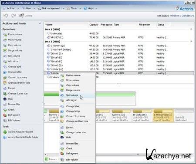The width and height of the screenshot is (196, 164).
Task: Choose Change cluster size in context menu
Action: [x=78, y=132]
